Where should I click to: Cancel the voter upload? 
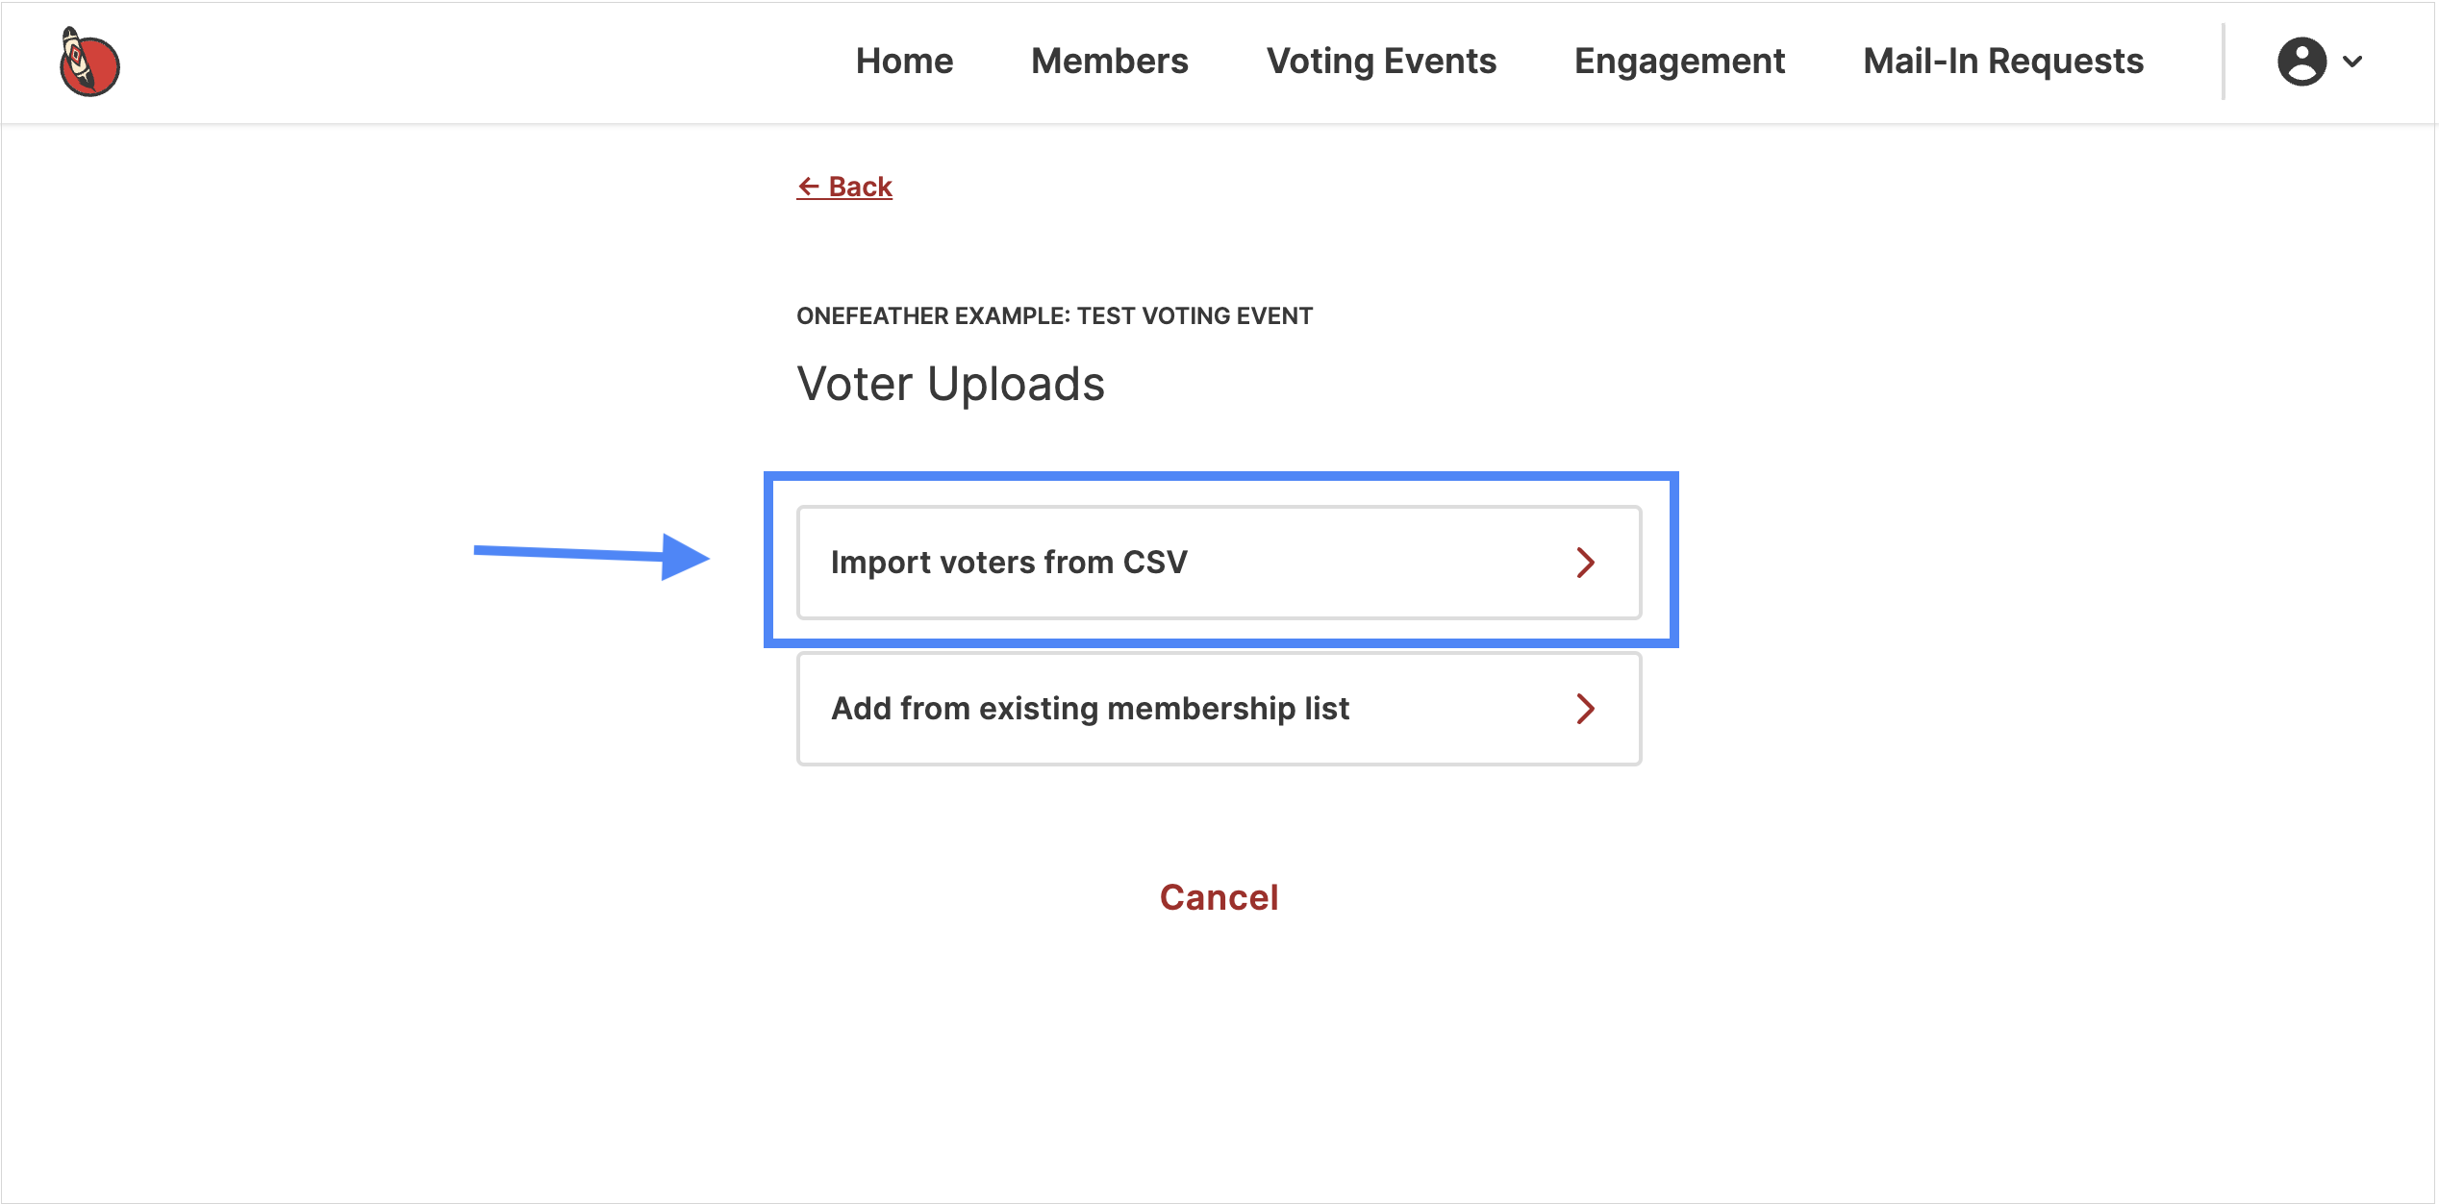tap(1219, 897)
